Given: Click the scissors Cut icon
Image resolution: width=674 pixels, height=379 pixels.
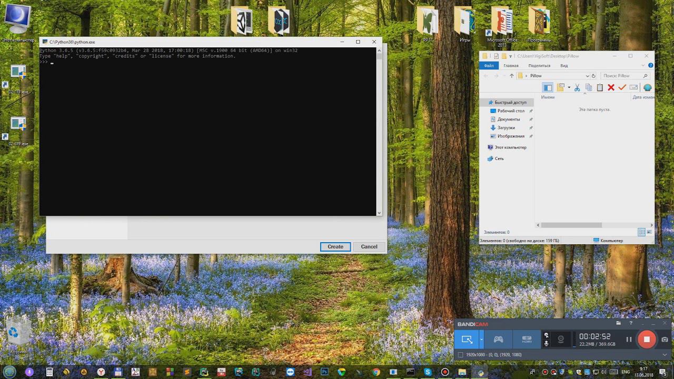Looking at the screenshot, I should click(577, 87).
